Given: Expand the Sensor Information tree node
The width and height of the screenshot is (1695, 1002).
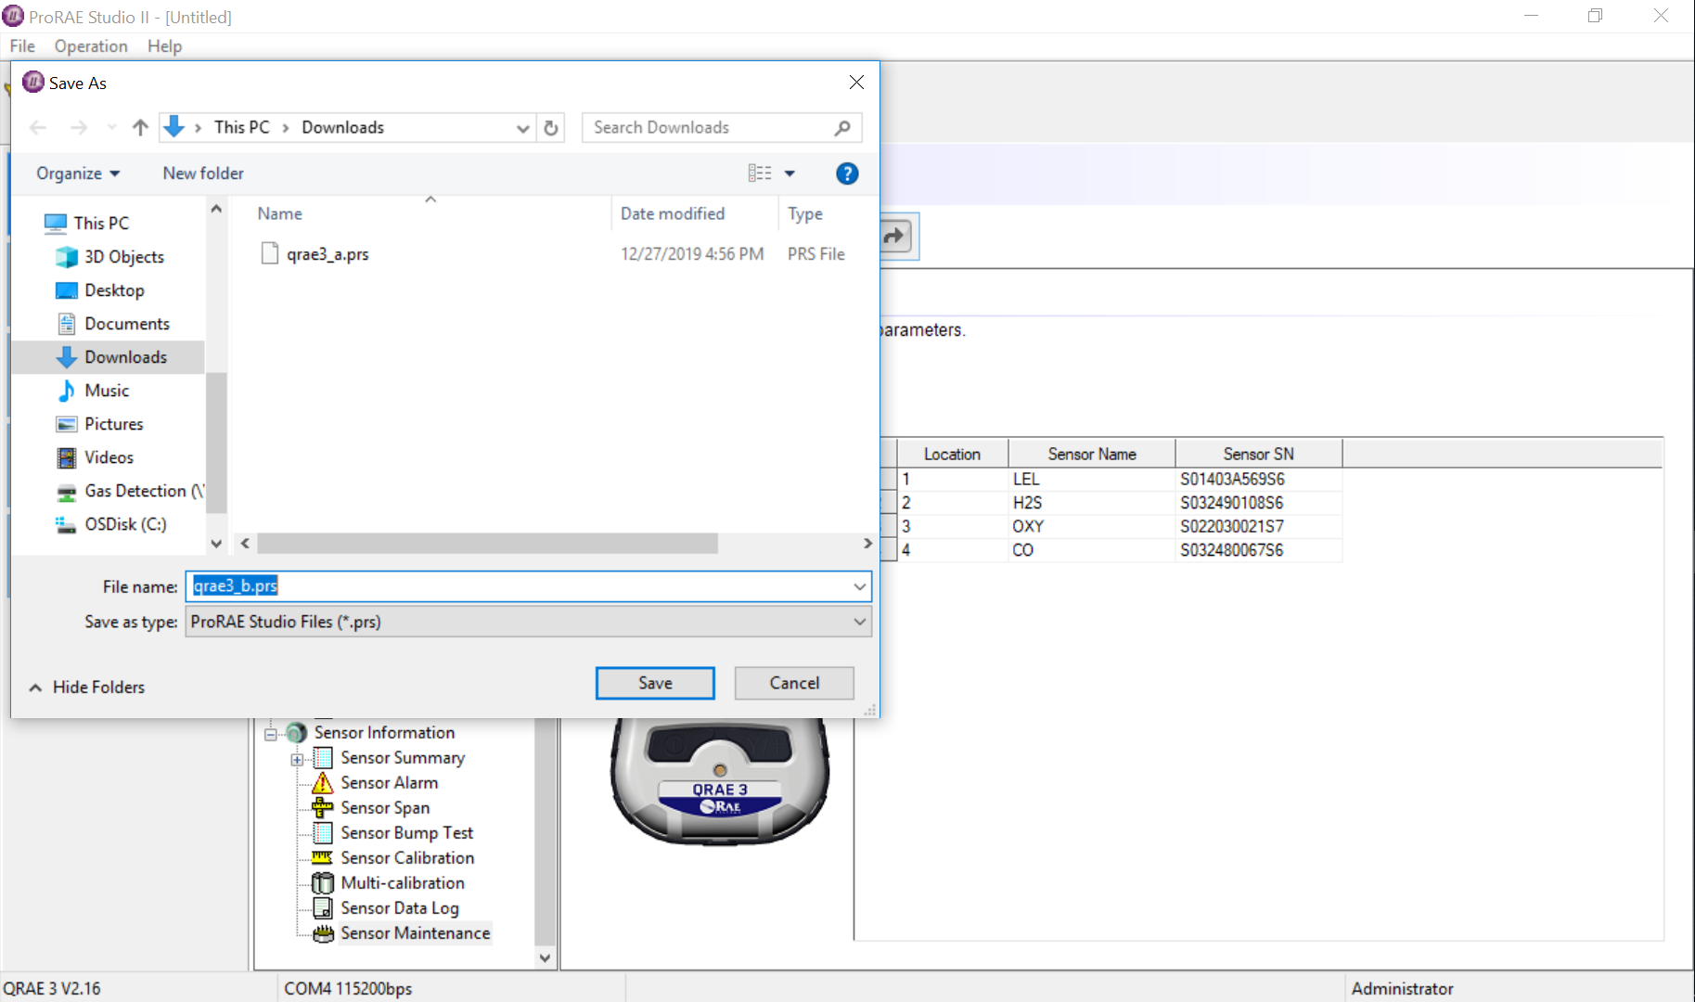Looking at the screenshot, I should 269,733.
